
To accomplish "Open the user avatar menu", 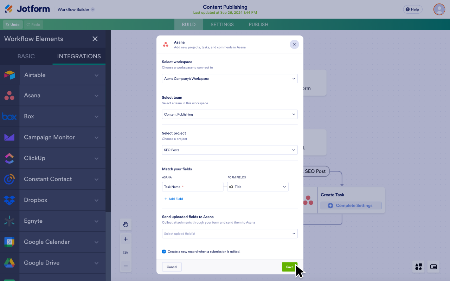I will pos(439,9).
